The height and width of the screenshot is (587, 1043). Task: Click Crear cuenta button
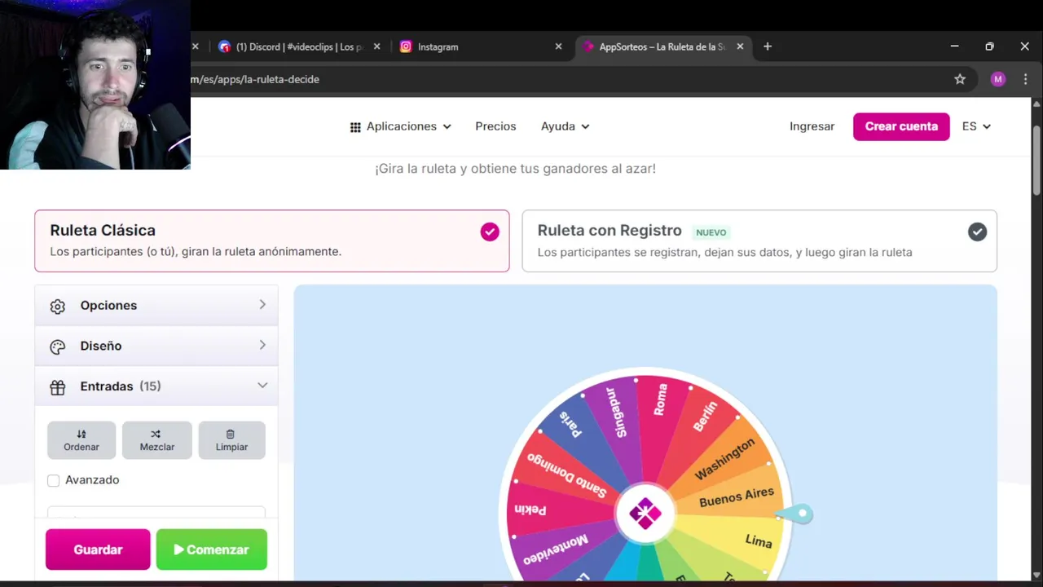pos(901,126)
